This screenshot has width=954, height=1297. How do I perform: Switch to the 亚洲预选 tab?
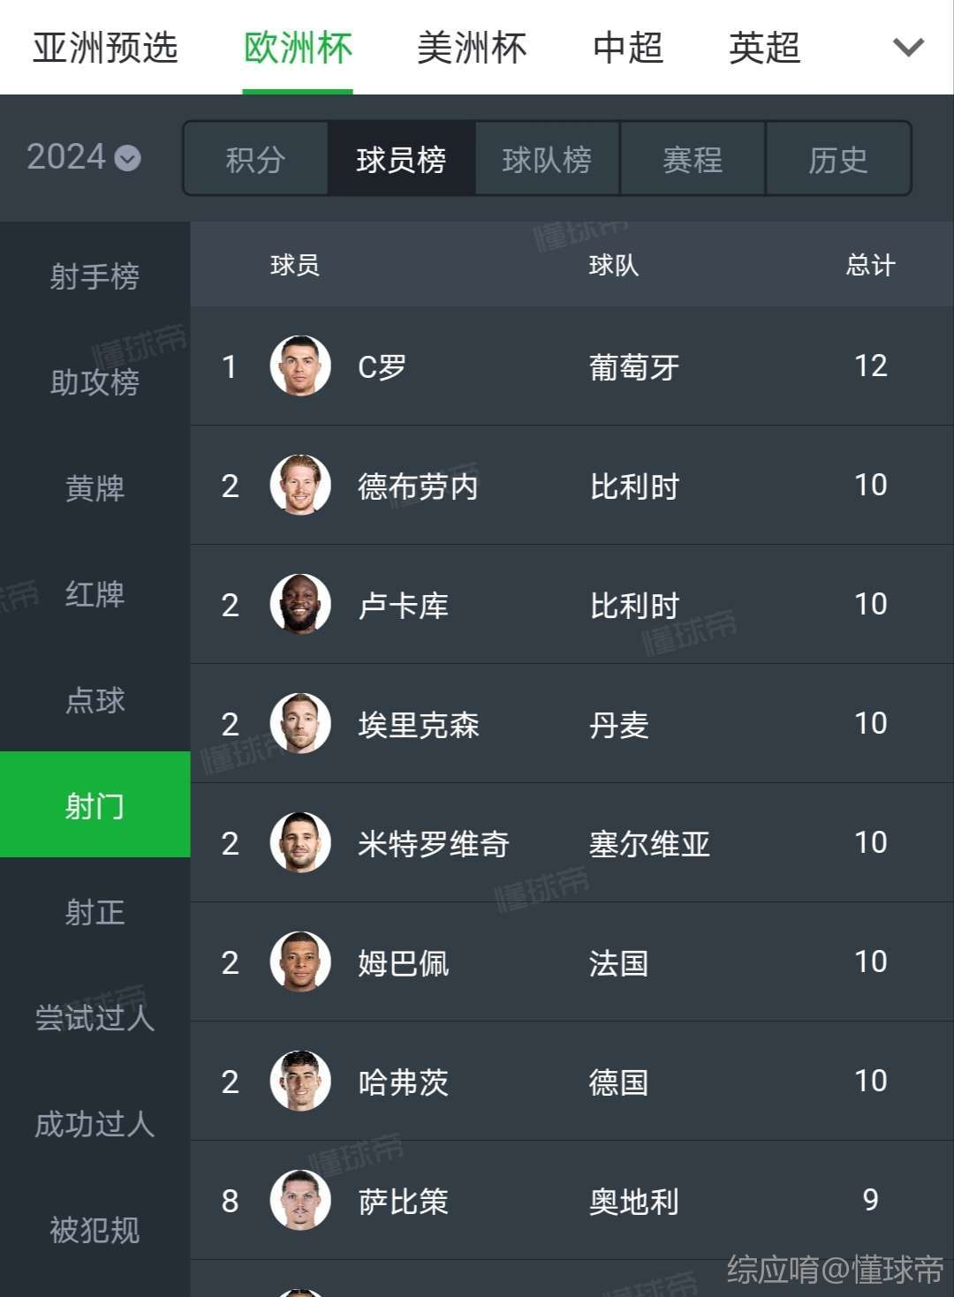pyautogui.click(x=105, y=48)
